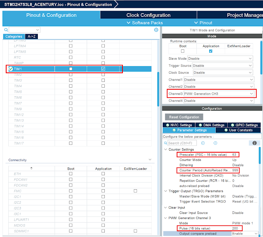Screen dimensions: 263x237
Task: Click the peripheral list vertical scrollbar
Action: coord(158,89)
